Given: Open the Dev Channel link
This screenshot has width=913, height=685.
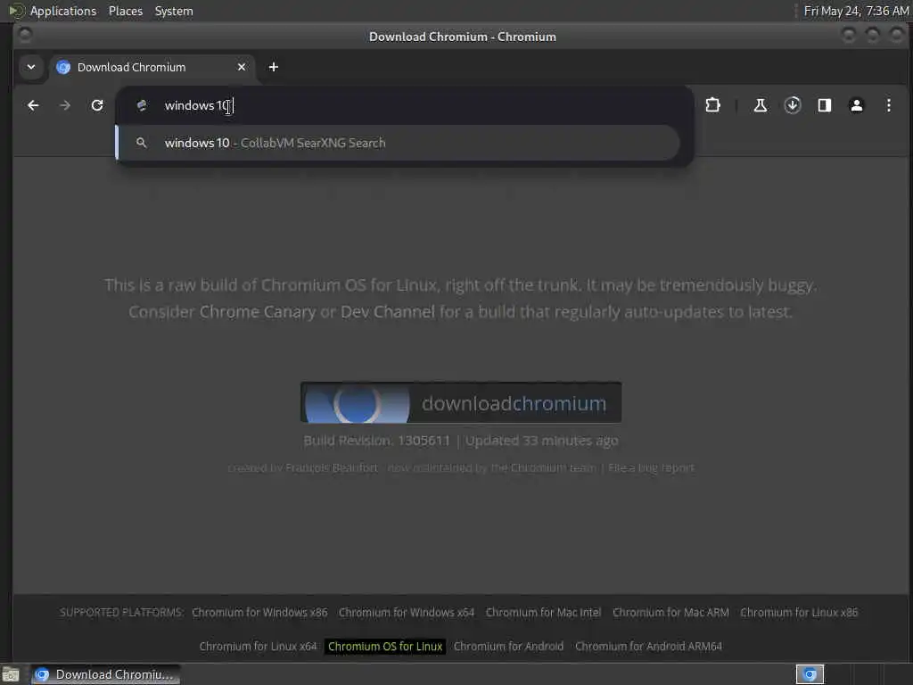Looking at the screenshot, I should click(x=388, y=311).
